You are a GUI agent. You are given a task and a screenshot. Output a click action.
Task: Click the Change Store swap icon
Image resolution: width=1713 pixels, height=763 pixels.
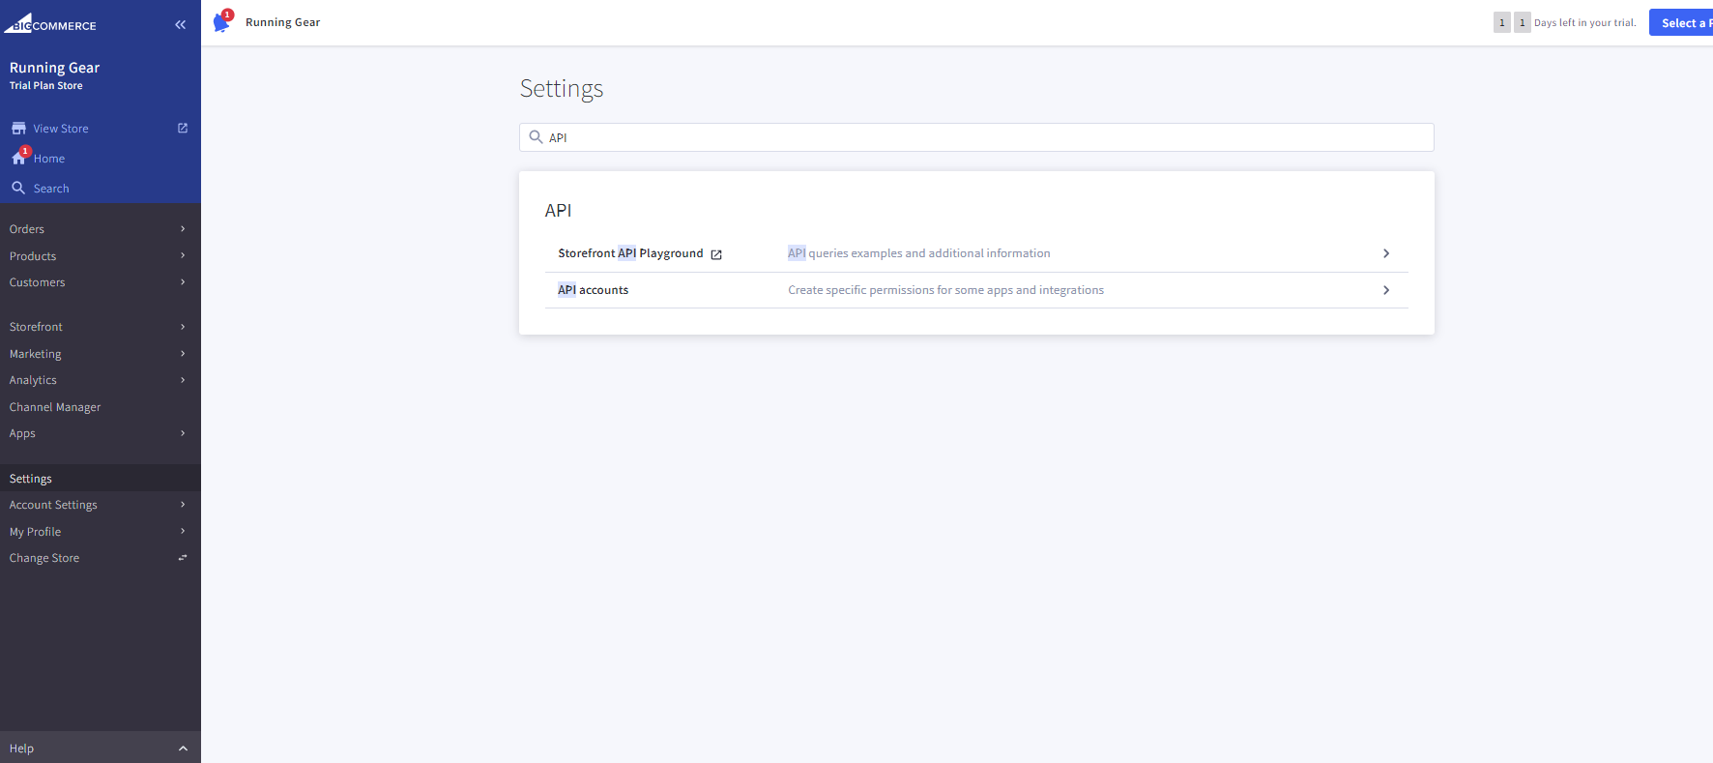tap(183, 558)
